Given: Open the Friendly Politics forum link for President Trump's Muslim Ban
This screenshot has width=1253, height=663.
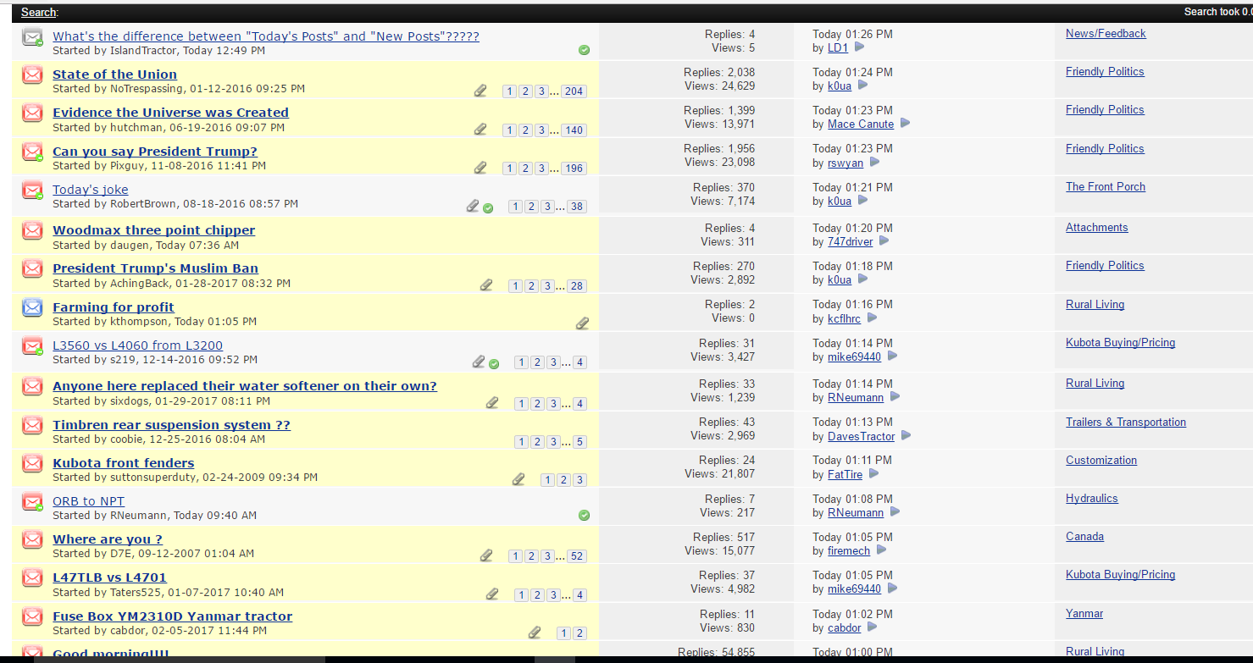Looking at the screenshot, I should coord(1105,266).
